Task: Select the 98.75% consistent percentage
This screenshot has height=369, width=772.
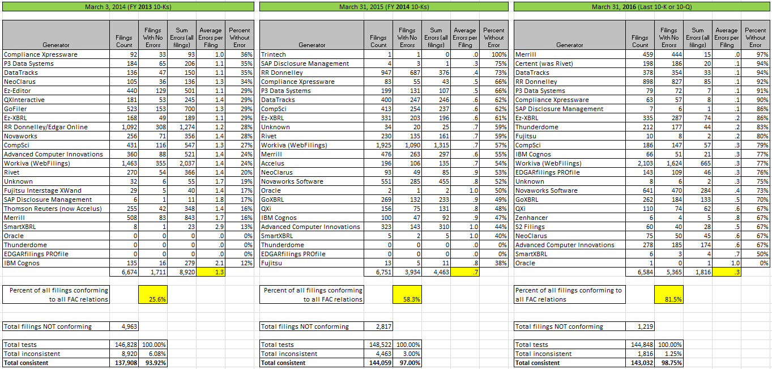Action: click(x=669, y=363)
